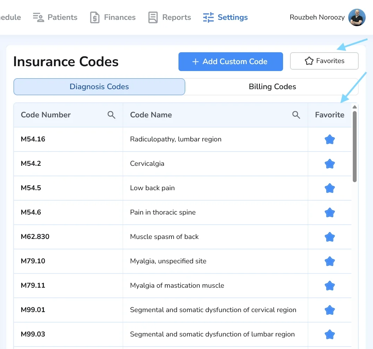
Task: Remove M62.830 Muscle spasm of back from favorites
Action: point(330,237)
